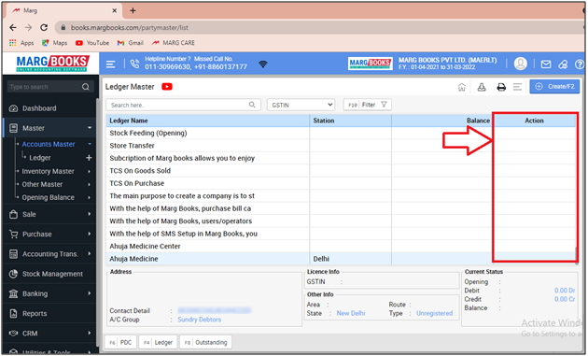Click the home icon in Ledger Master toolbar
This screenshot has height=356, width=588.
pos(462,87)
